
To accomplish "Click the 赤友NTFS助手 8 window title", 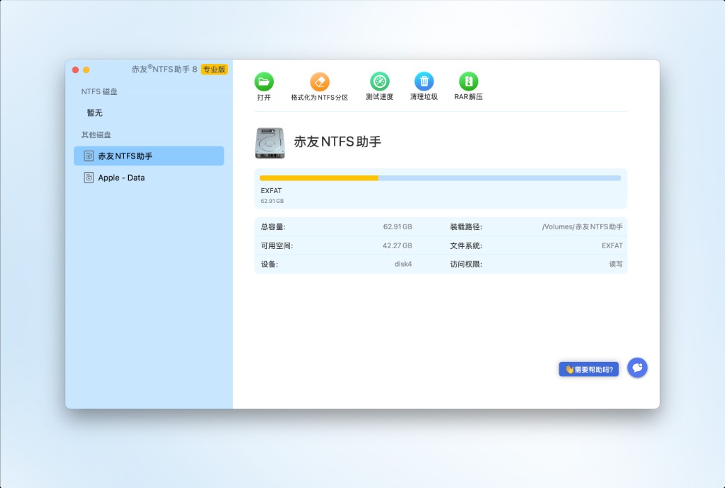I will point(164,69).
